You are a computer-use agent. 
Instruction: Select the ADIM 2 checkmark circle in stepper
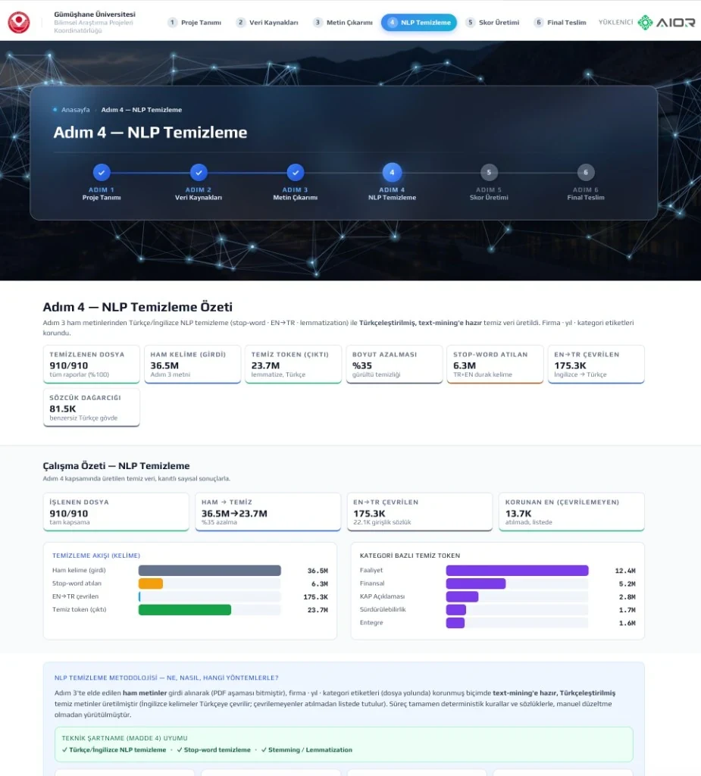point(199,172)
